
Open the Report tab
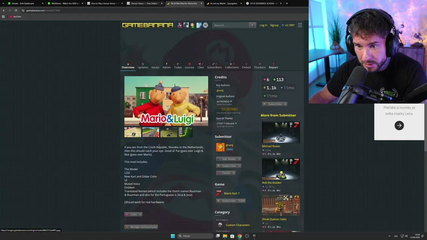point(273,66)
